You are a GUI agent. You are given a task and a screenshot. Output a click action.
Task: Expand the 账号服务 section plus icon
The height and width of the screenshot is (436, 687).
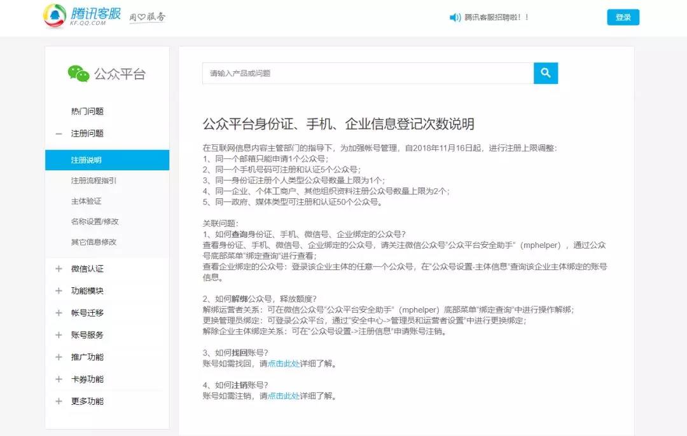pyautogui.click(x=59, y=335)
